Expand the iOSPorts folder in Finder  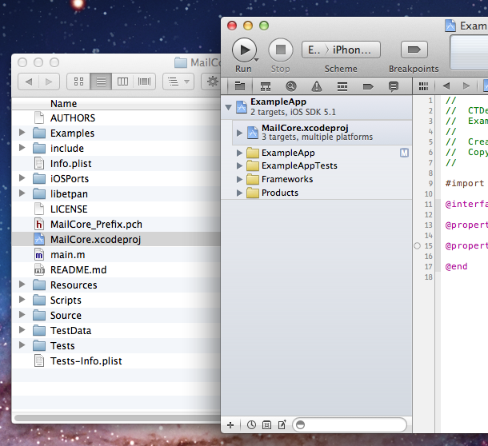coord(22,178)
